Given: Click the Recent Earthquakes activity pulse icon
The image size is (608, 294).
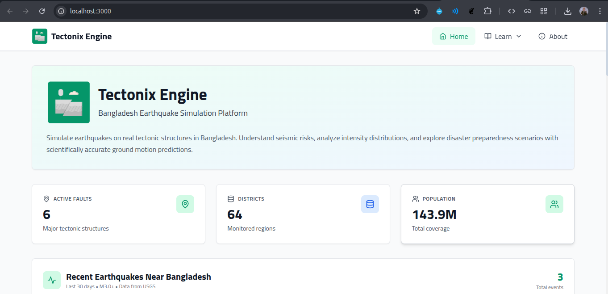Looking at the screenshot, I should (x=52, y=280).
